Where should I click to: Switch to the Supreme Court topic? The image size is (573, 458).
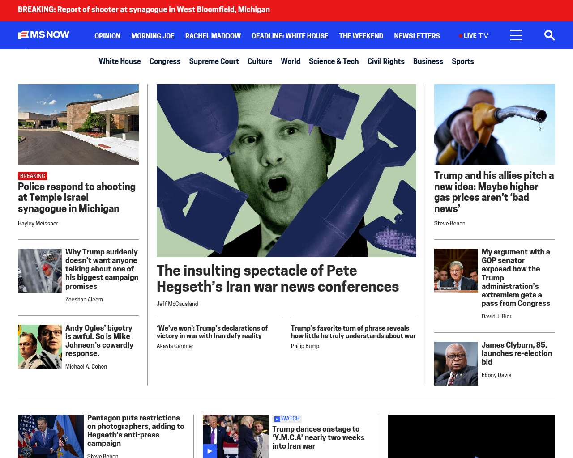click(x=214, y=61)
